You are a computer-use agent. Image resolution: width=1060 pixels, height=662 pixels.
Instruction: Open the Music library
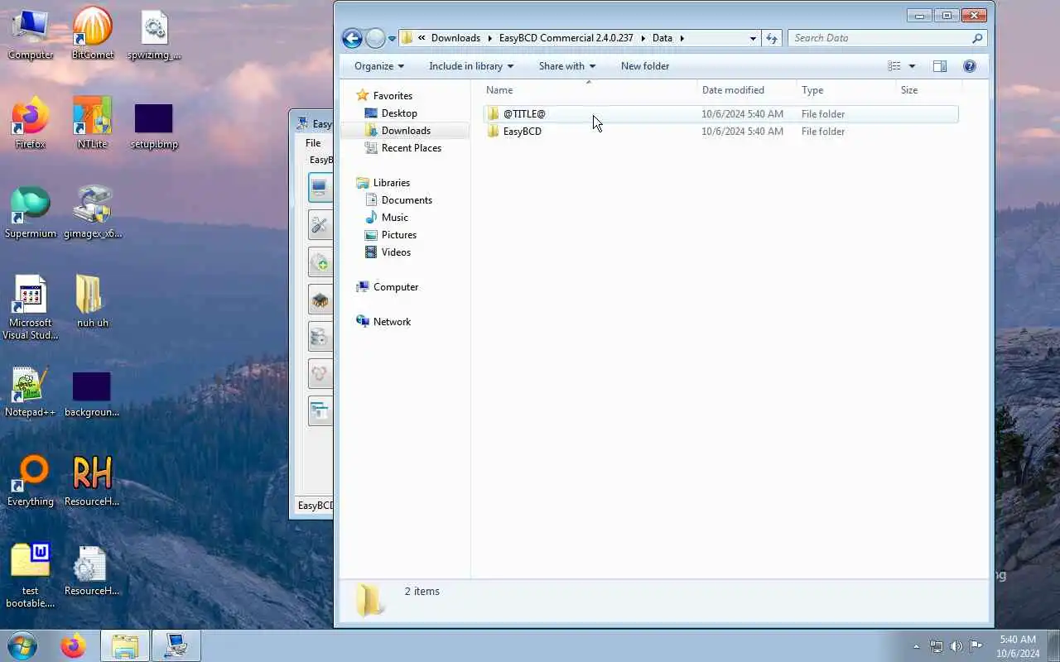[394, 218]
